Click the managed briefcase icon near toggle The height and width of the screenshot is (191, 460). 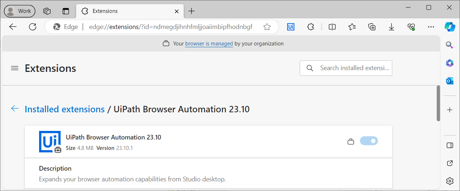[351, 142]
